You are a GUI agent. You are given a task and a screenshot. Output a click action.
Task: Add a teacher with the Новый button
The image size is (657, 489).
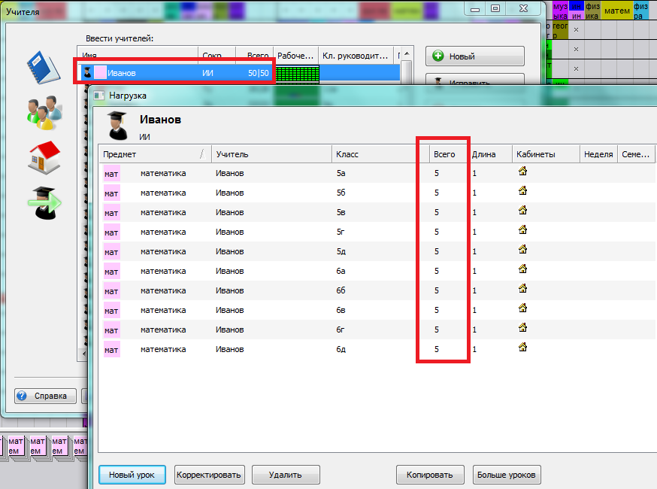tap(474, 56)
